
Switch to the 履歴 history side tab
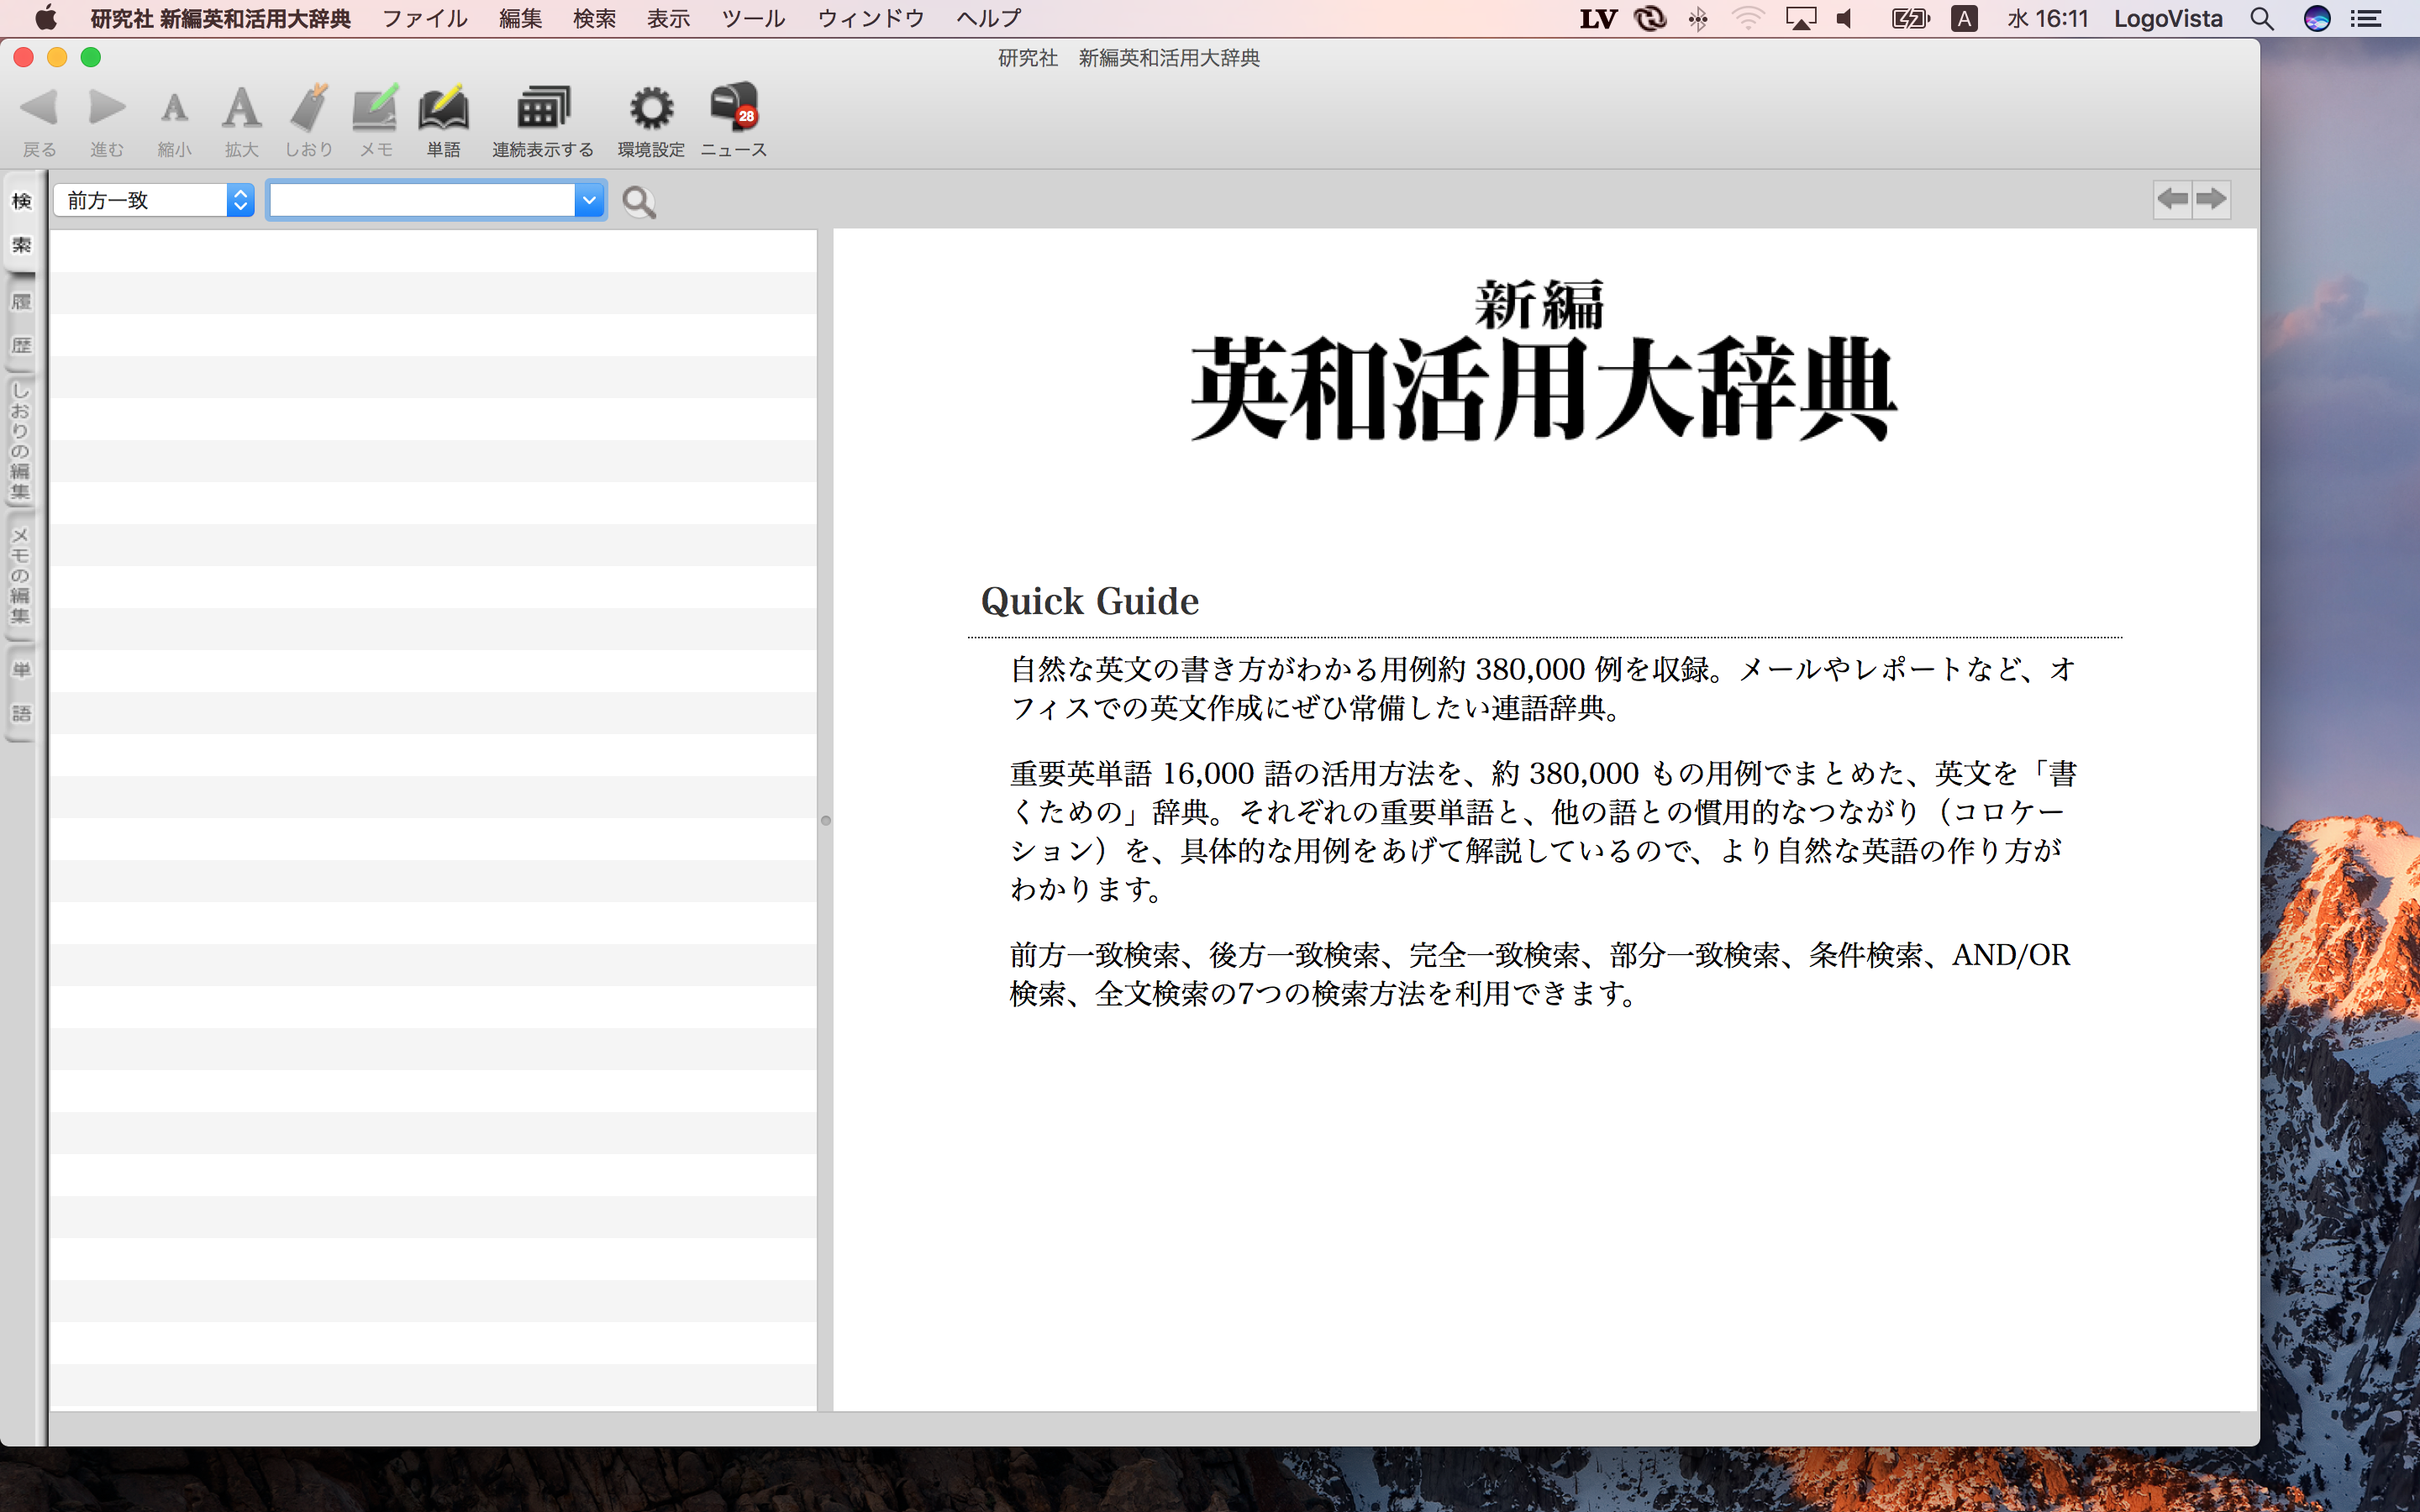21,323
